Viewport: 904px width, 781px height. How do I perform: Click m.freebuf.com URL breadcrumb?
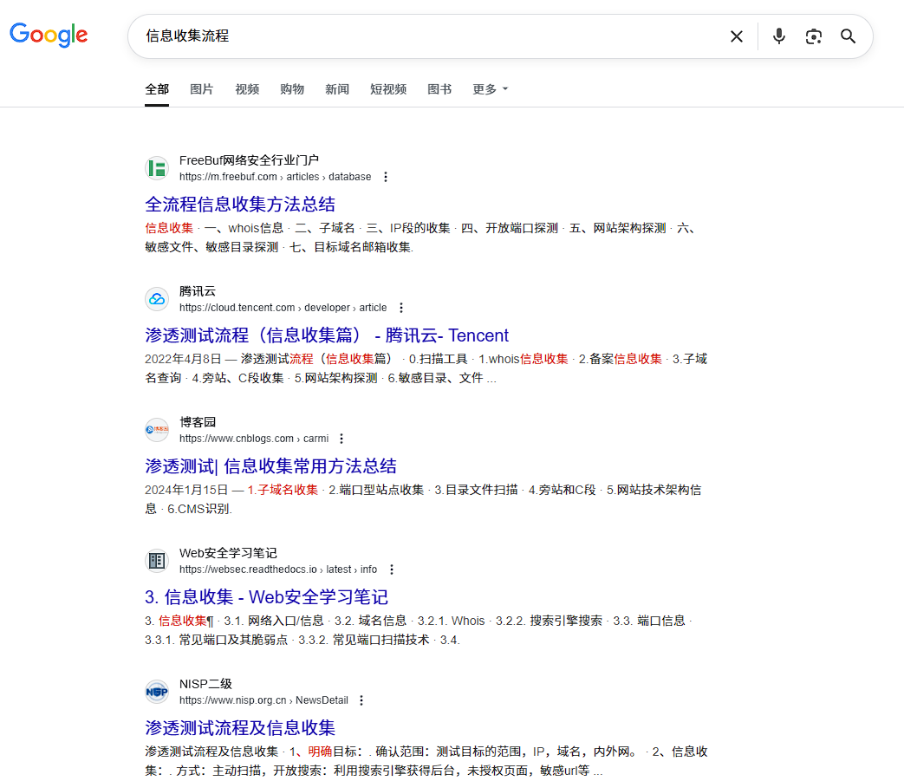pos(275,177)
